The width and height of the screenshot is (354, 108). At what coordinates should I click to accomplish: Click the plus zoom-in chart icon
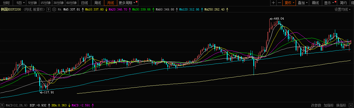[x=274, y=3]
